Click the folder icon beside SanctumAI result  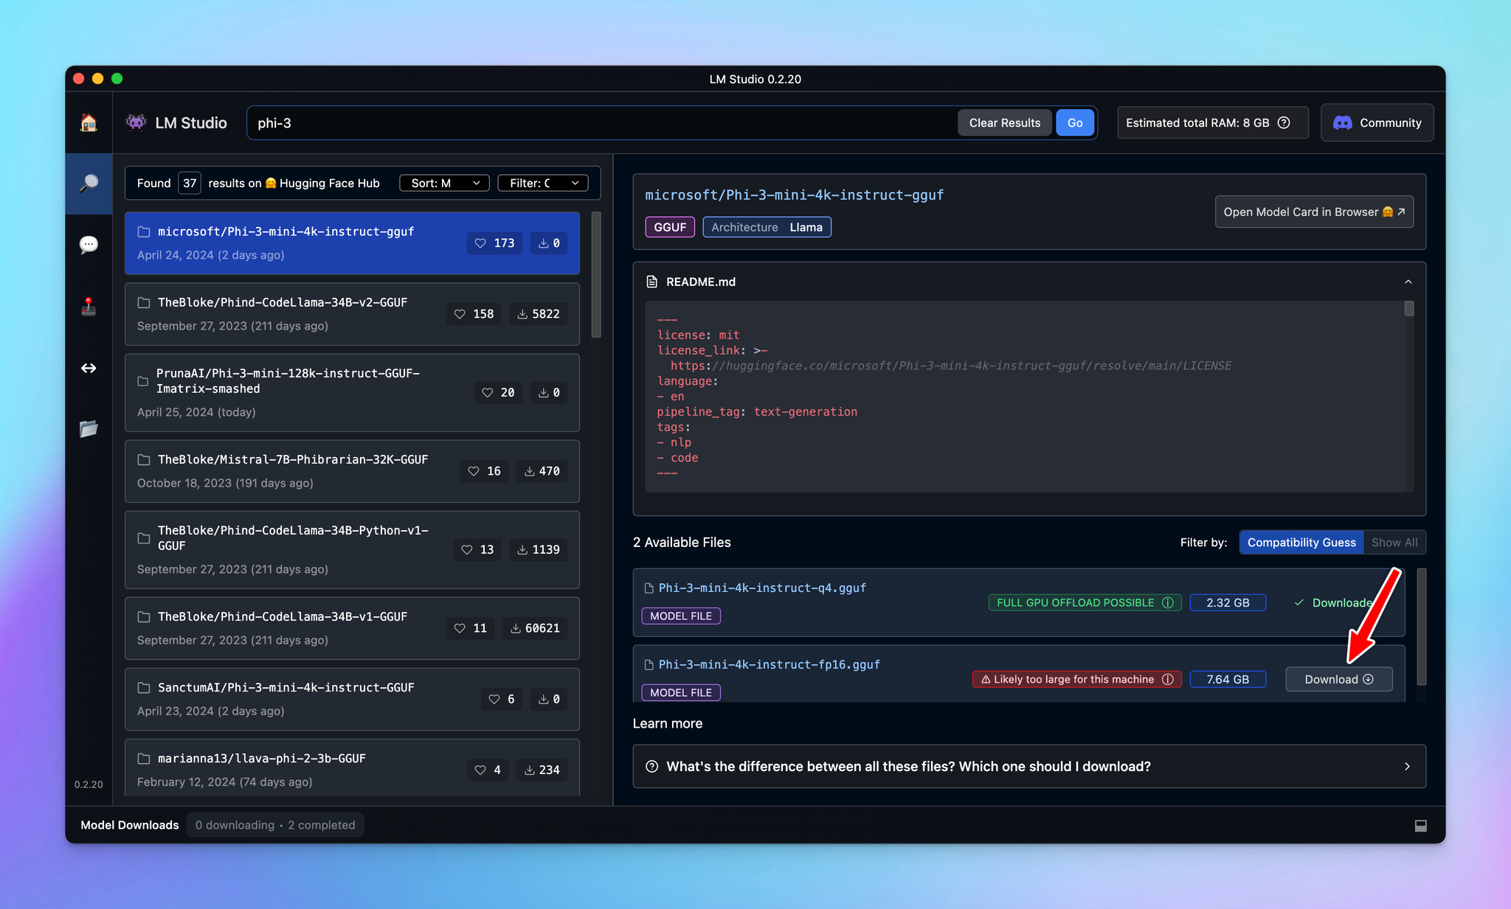point(144,688)
